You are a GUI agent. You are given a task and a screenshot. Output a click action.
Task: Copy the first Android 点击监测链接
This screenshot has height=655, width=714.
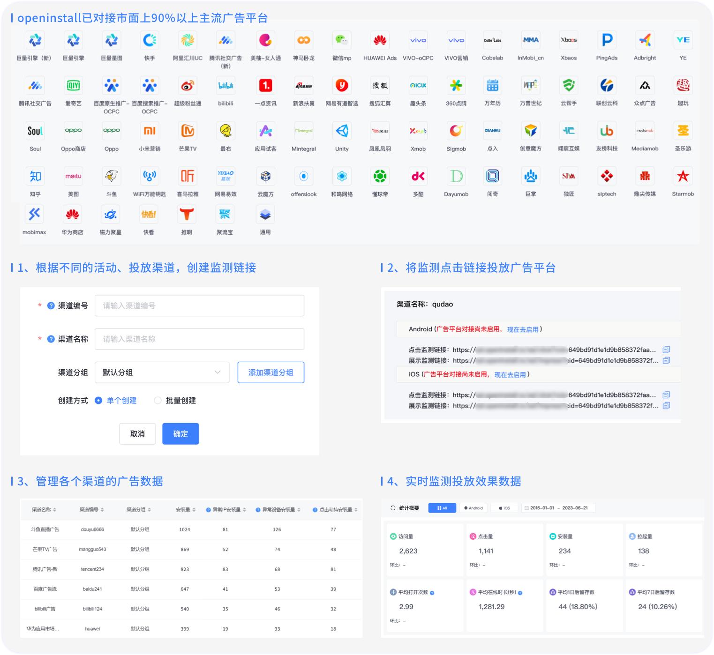pos(666,350)
